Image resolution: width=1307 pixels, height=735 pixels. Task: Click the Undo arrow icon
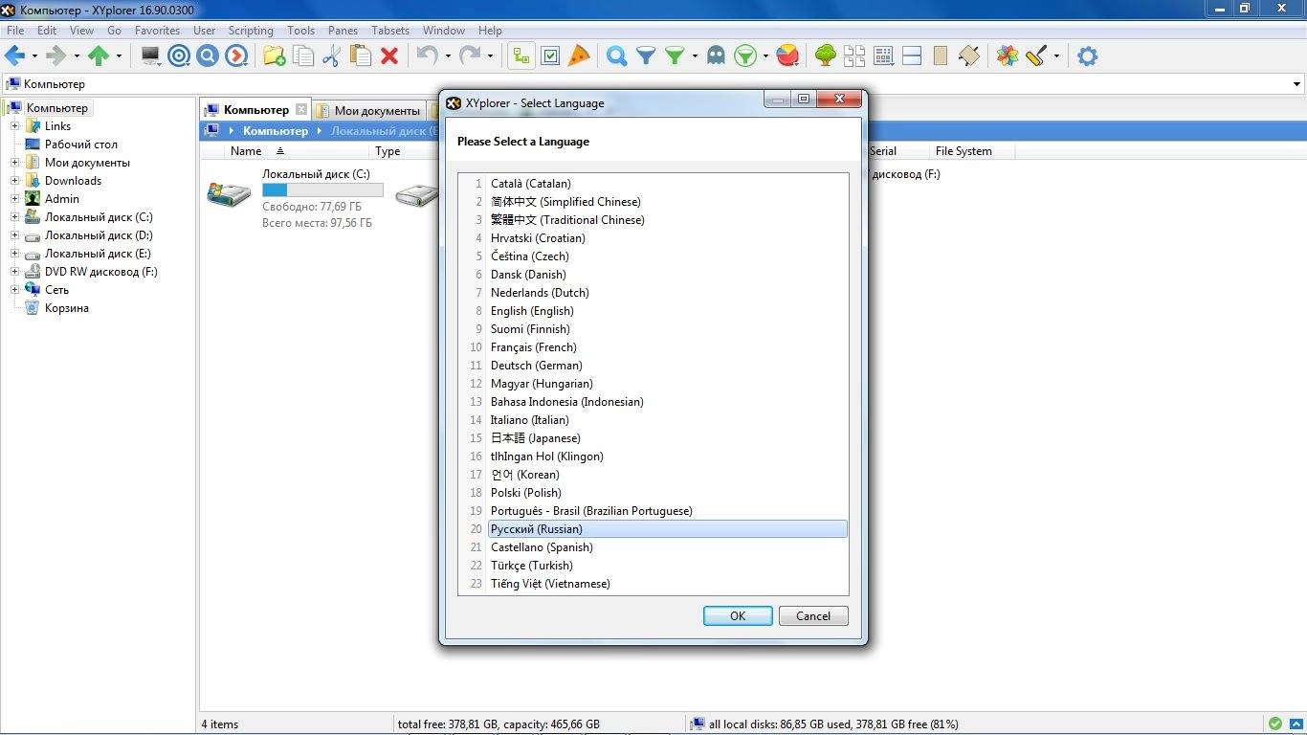(427, 56)
